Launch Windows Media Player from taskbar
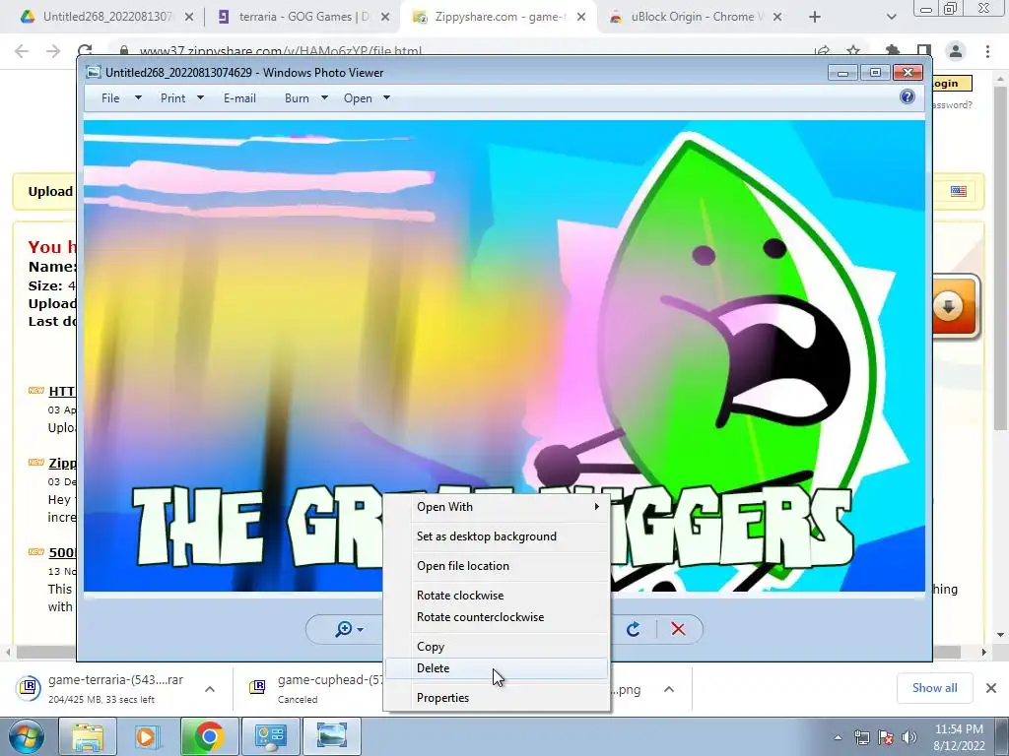Image resolution: width=1009 pixels, height=756 pixels. [x=148, y=736]
